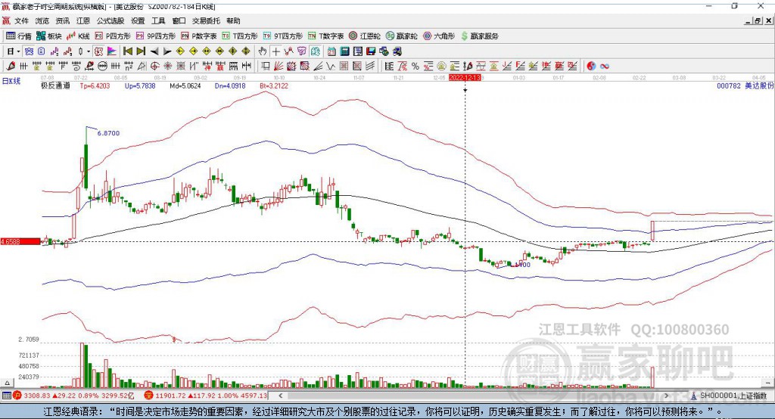This screenshot has width=775, height=419.
Task: Open the 工具 menu
Action: coord(158,20)
